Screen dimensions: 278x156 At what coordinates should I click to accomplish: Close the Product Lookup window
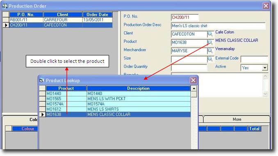193,80
